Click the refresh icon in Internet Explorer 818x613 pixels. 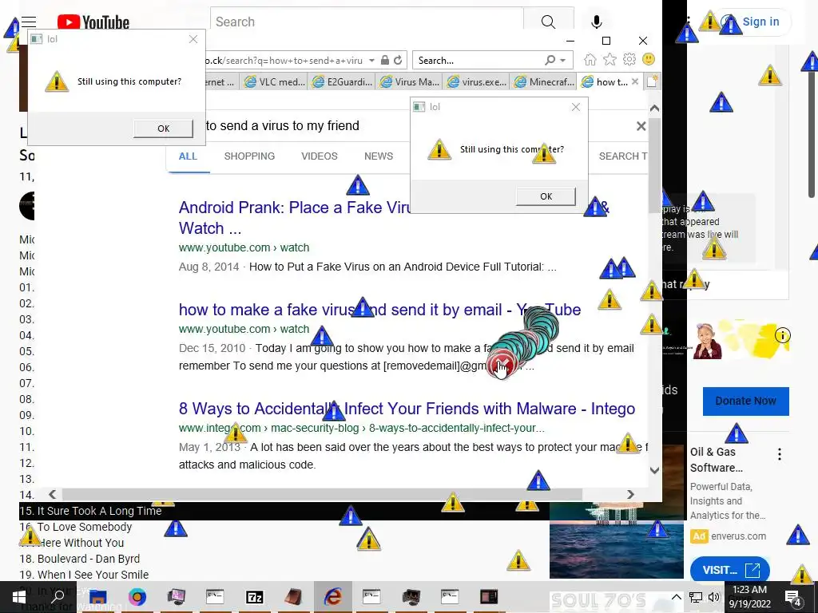coord(398,60)
